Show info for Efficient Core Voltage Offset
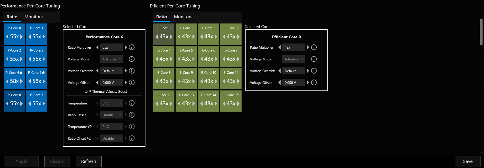 coord(314,82)
